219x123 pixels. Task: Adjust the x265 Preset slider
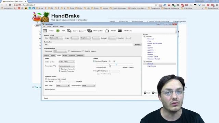pyautogui.click(x=60, y=81)
